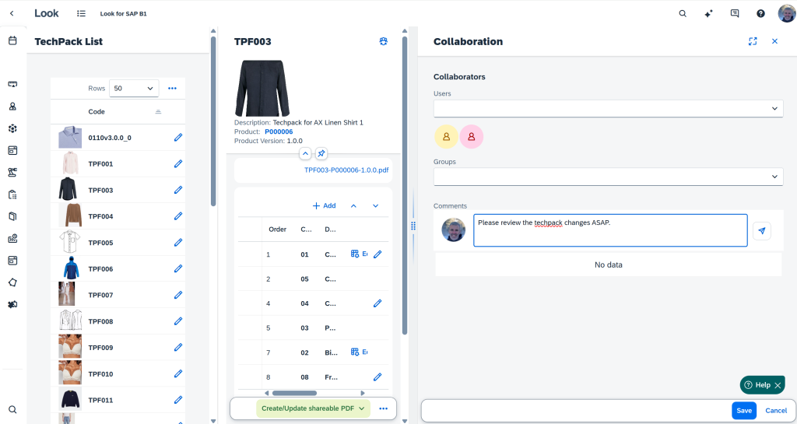Image resolution: width=797 pixels, height=424 pixels.
Task: Click the Save button
Action: coord(743,410)
